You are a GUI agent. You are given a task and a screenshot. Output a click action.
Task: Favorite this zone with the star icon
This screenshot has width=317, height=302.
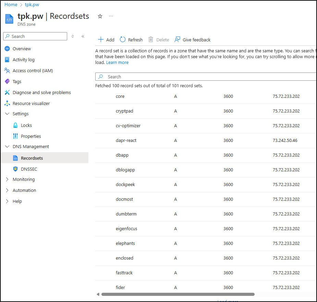pos(100,16)
